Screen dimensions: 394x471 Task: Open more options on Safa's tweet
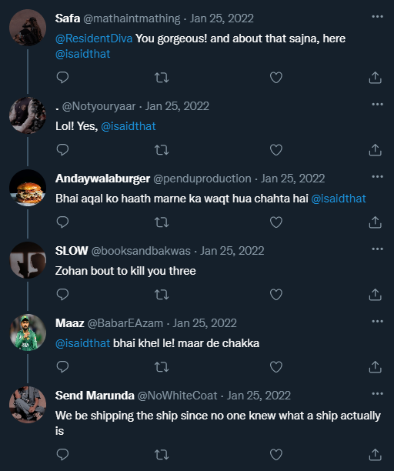(x=378, y=16)
